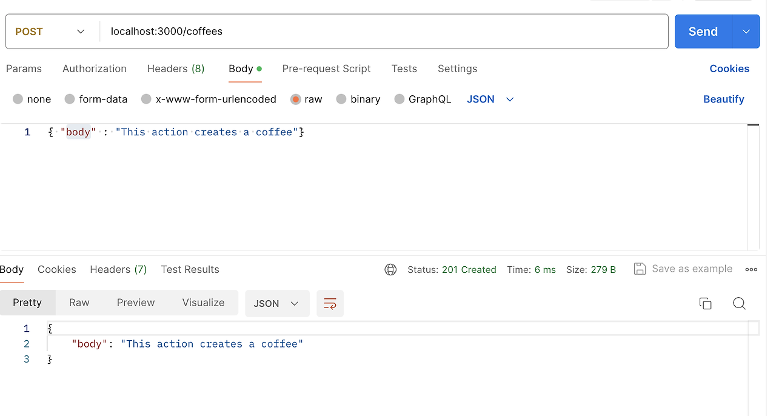Click response line "This action creates a coffee"
This screenshot has width=776, height=416.
212,344
